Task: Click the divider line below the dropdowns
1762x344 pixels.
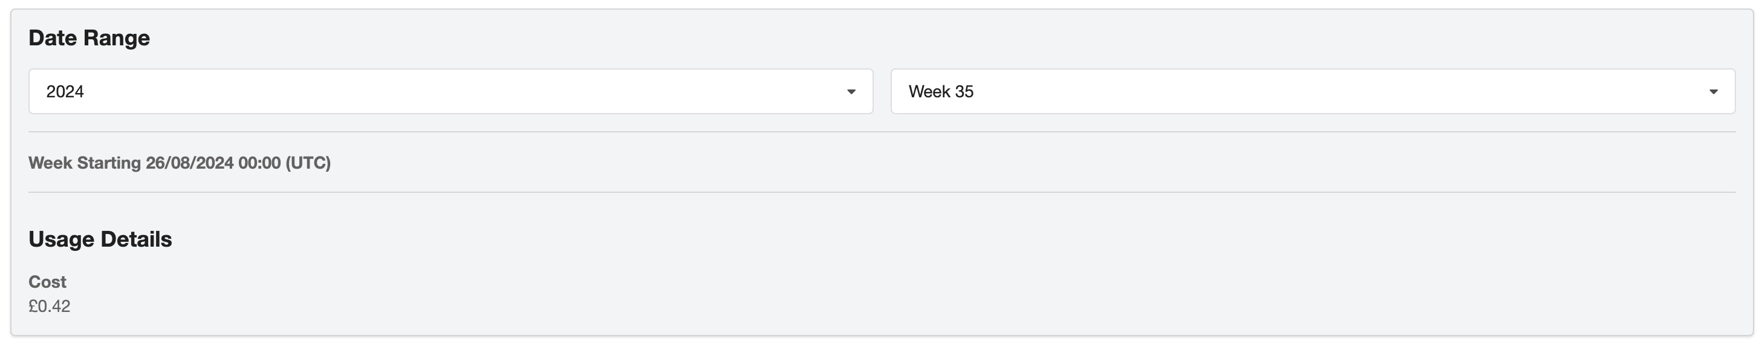Action: pos(881,132)
